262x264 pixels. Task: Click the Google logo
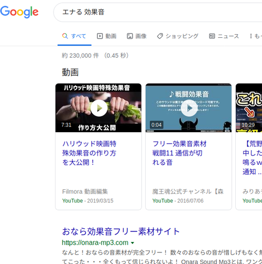(x=19, y=12)
